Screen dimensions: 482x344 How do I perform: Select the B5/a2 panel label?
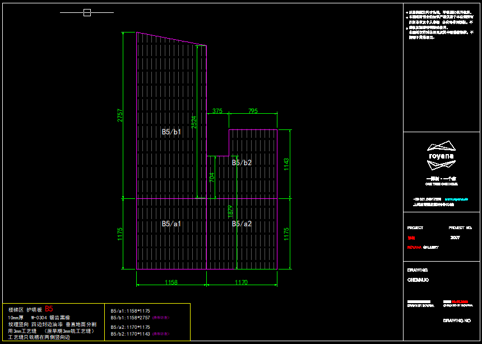(x=242, y=224)
